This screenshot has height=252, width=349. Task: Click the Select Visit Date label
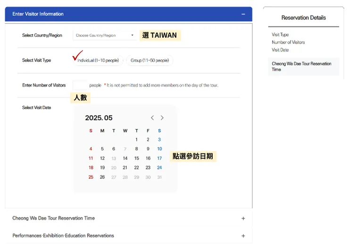click(36, 108)
